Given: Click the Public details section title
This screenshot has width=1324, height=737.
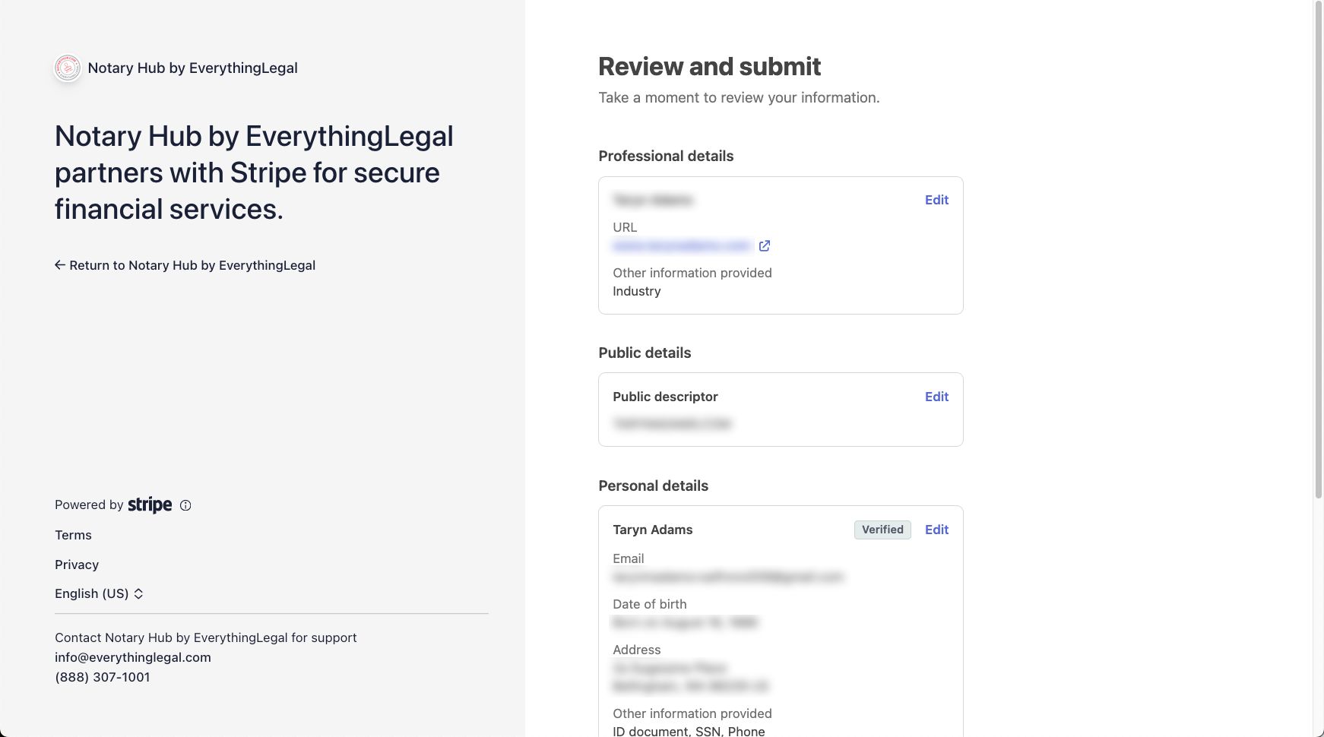Looking at the screenshot, I should point(645,353).
